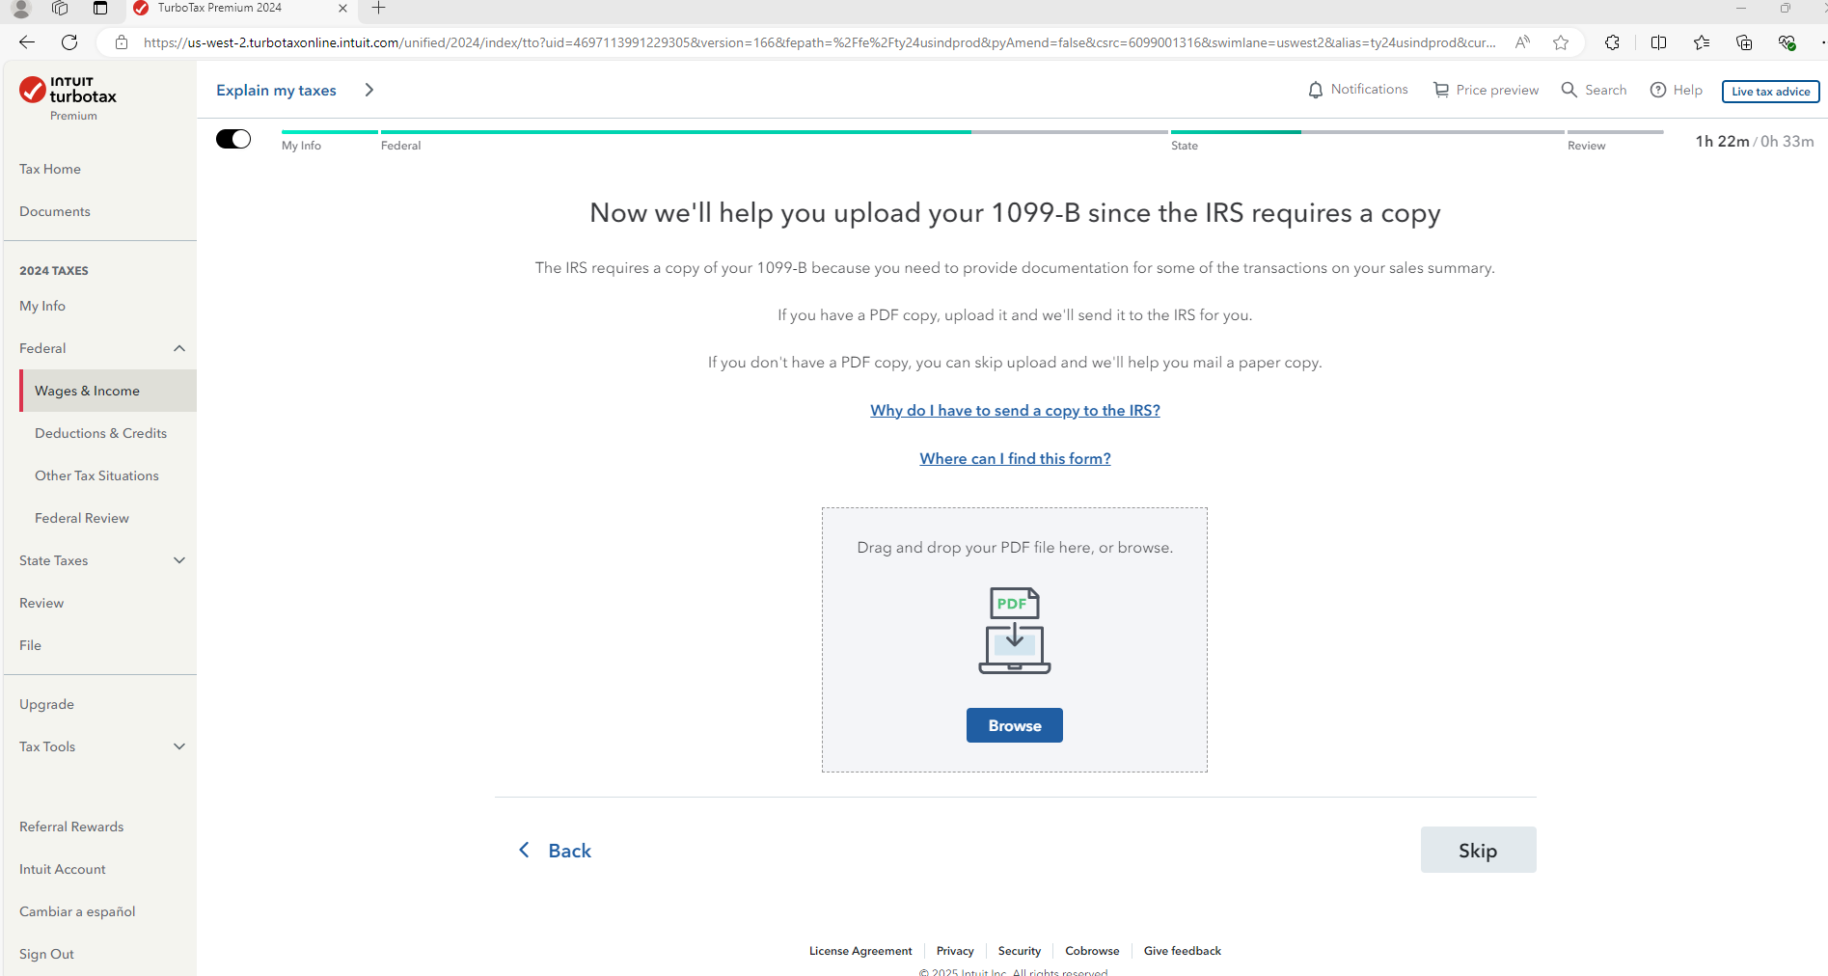Image resolution: width=1828 pixels, height=976 pixels.
Task: Toggle the switch beside progress bar
Action: coord(233,139)
